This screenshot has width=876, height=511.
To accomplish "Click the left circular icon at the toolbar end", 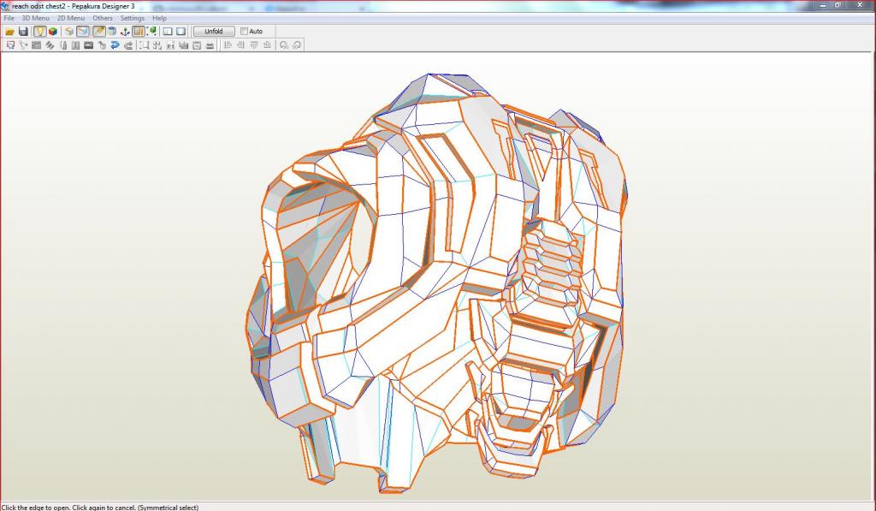I will click(x=284, y=45).
